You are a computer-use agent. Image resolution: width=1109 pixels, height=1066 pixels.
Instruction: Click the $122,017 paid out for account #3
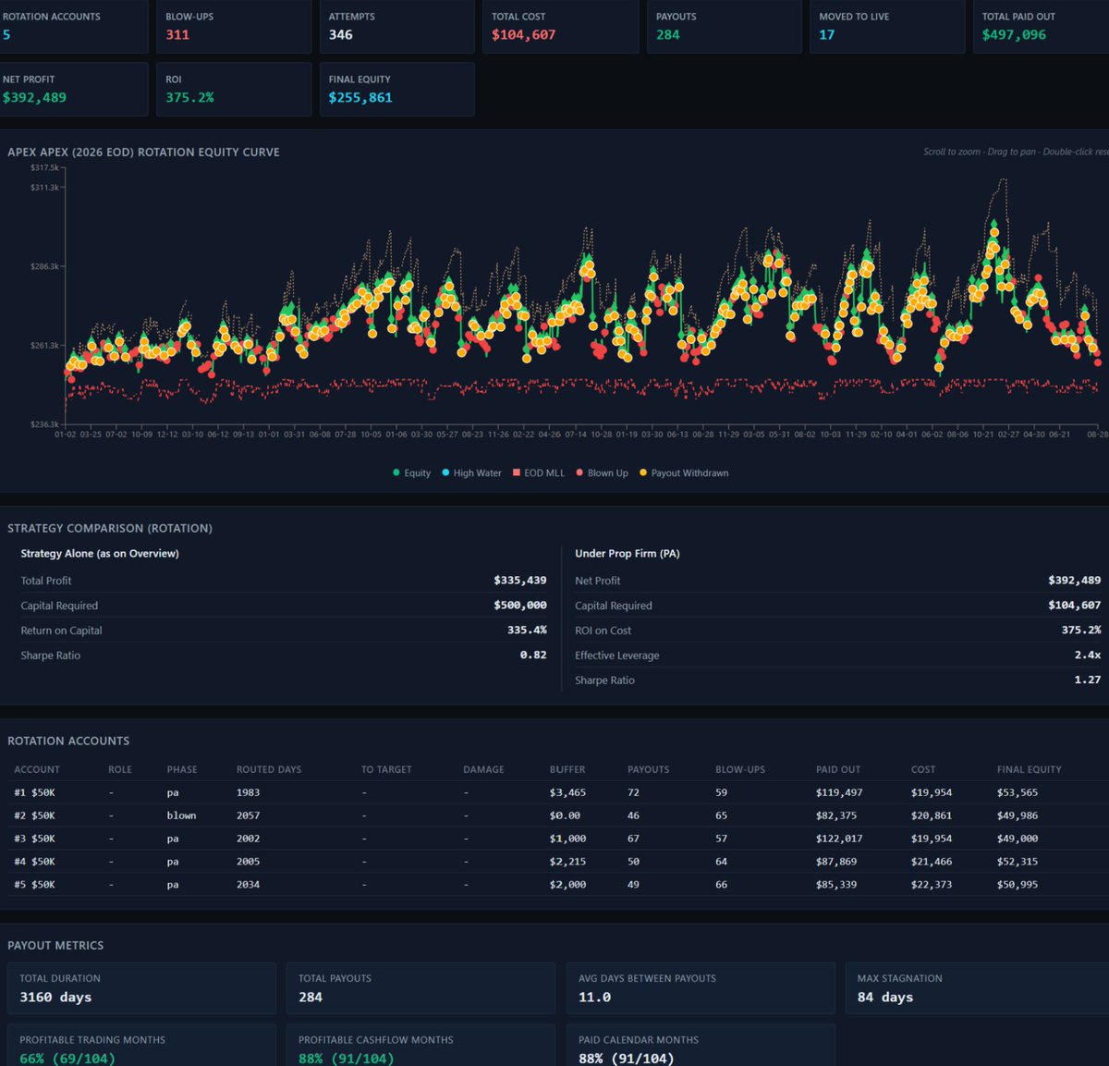(x=839, y=839)
